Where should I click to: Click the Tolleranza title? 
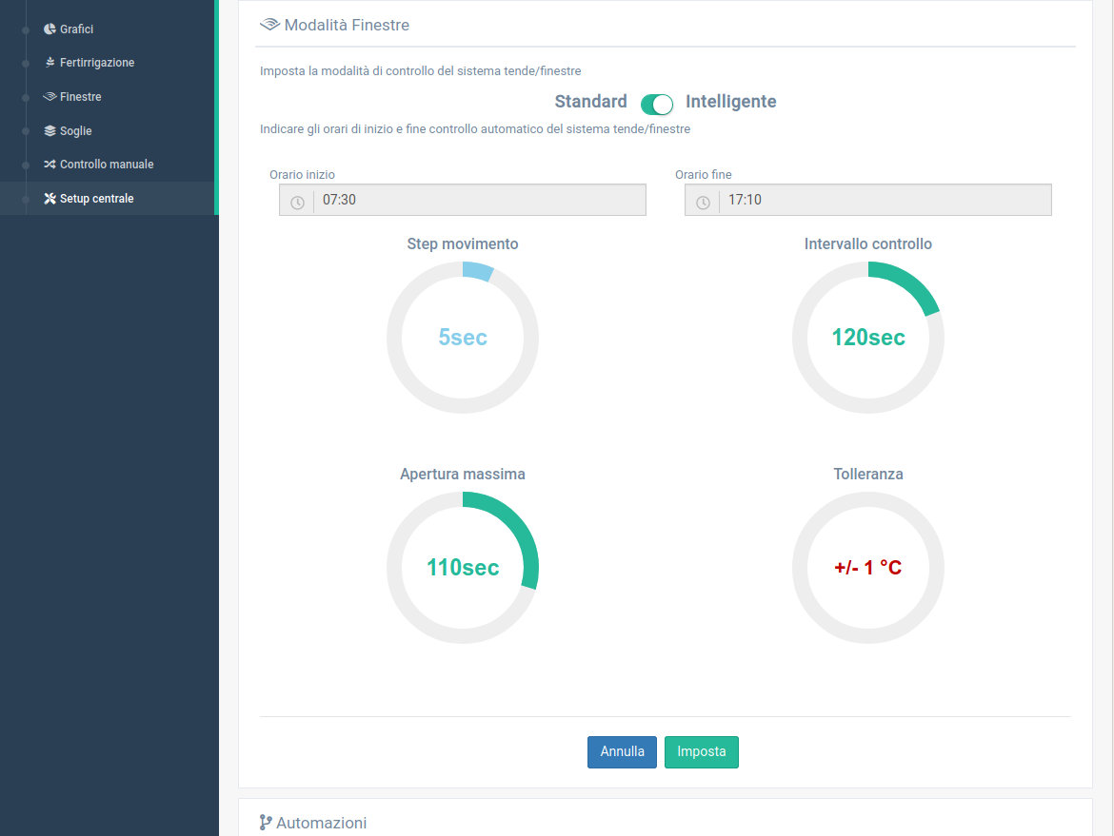click(x=868, y=474)
